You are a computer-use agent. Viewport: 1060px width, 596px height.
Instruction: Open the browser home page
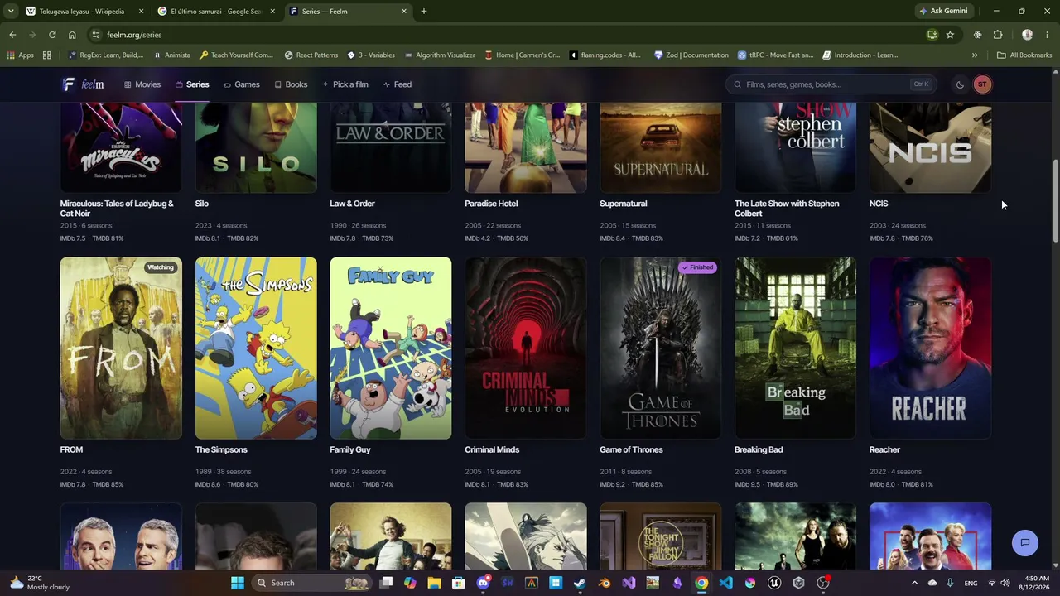pos(72,35)
